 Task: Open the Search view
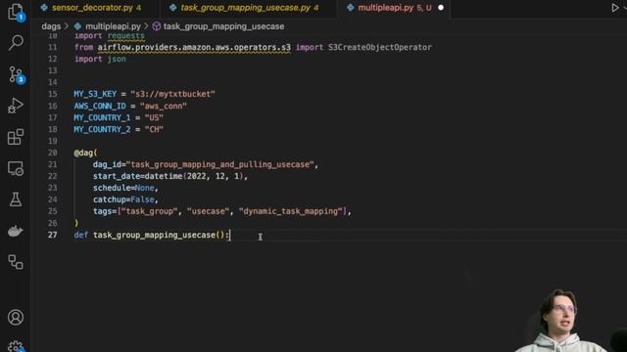click(16, 42)
